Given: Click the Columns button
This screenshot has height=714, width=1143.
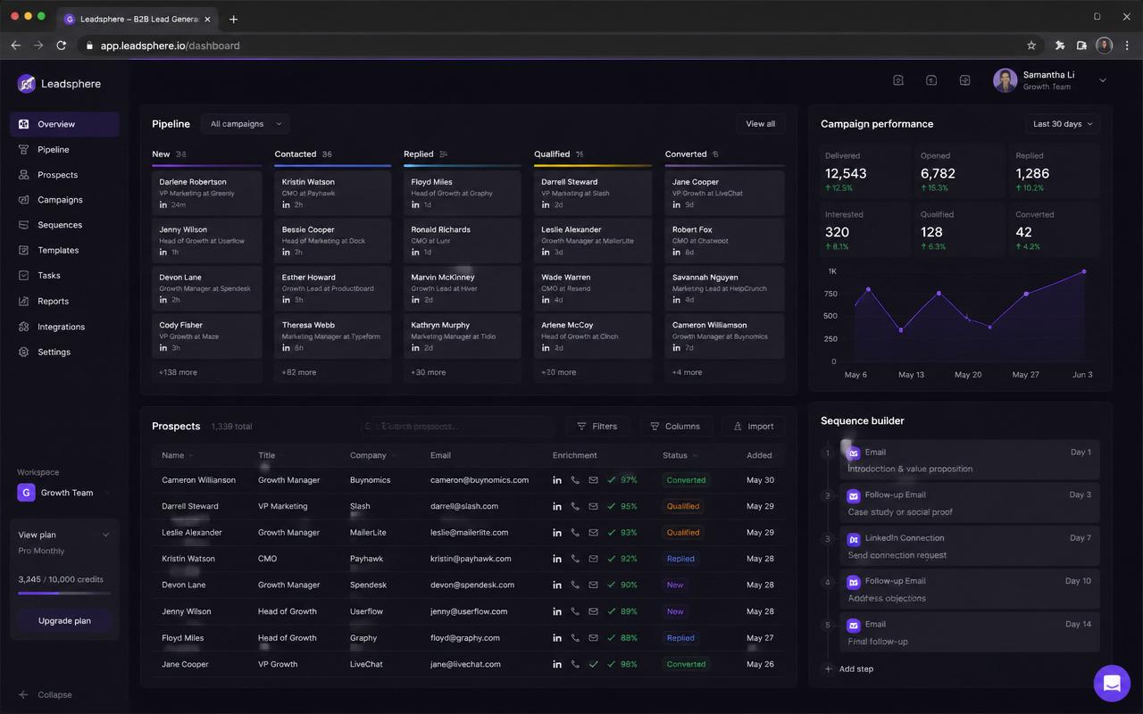Looking at the screenshot, I should [675, 427].
